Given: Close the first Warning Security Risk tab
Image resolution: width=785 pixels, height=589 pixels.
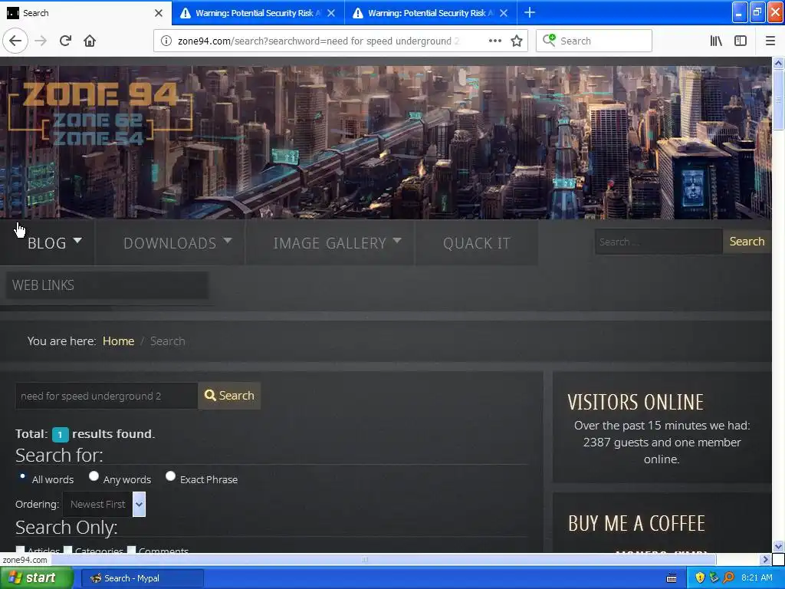Looking at the screenshot, I should coord(331,13).
